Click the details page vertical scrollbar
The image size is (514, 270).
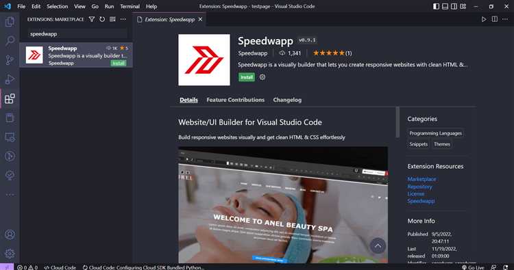[x=397, y=122]
